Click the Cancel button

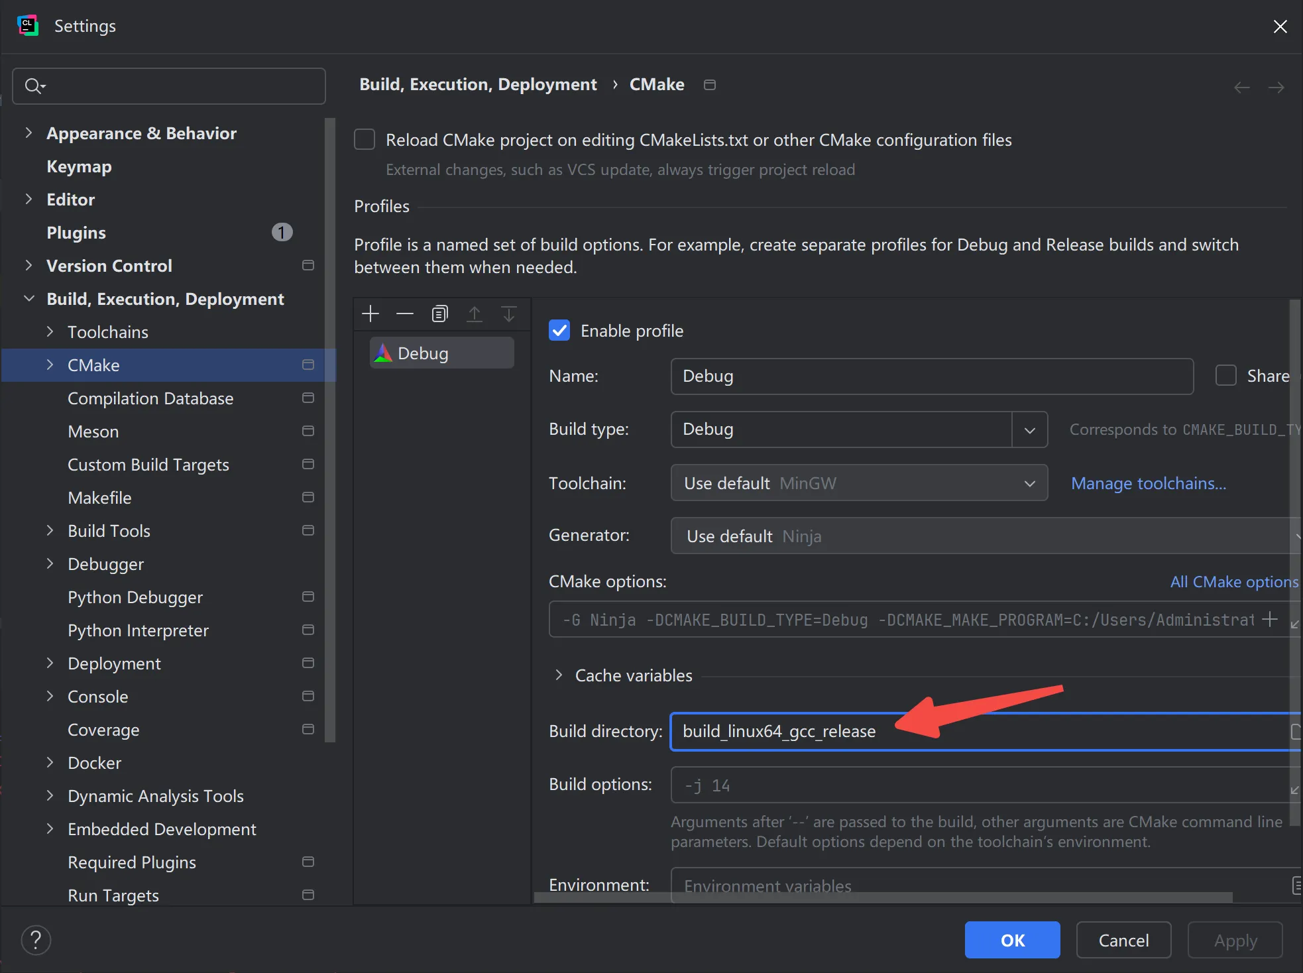(1123, 940)
